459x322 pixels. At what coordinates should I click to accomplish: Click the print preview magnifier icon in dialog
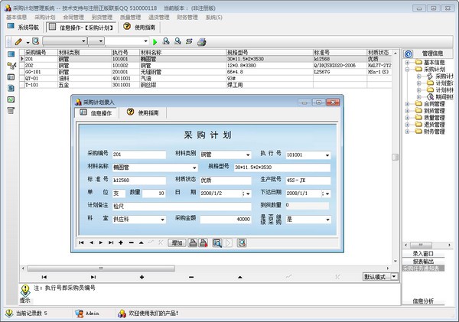coord(217,242)
